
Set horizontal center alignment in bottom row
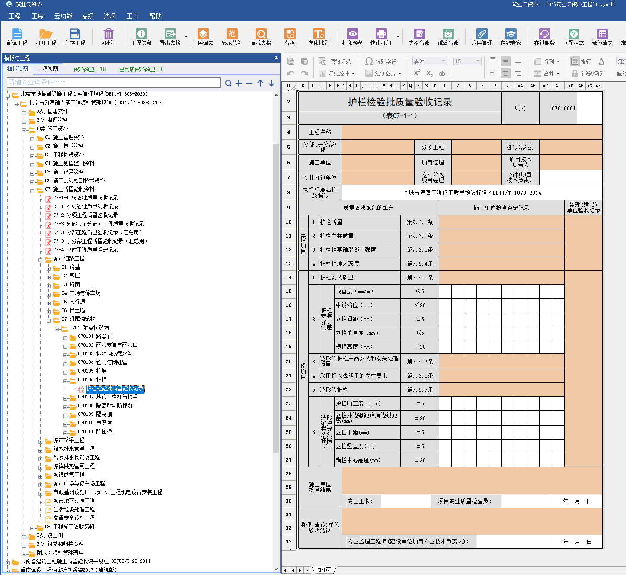pyautogui.click(x=505, y=74)
